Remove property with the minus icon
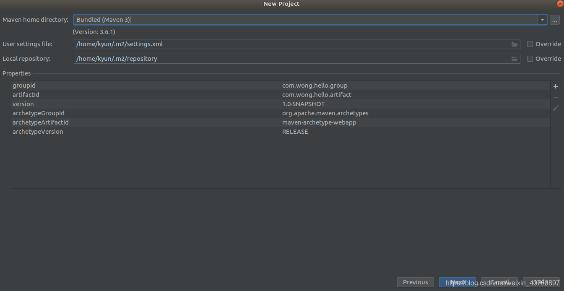Image resolution: width=564 pixels, height=291 pixels. 556,97
